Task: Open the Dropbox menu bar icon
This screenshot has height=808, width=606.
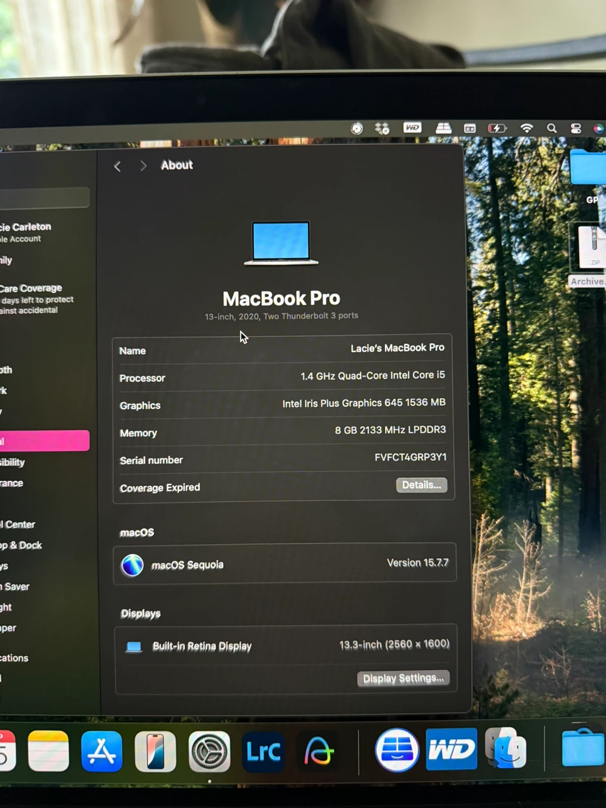Action: tap(382, 128)
